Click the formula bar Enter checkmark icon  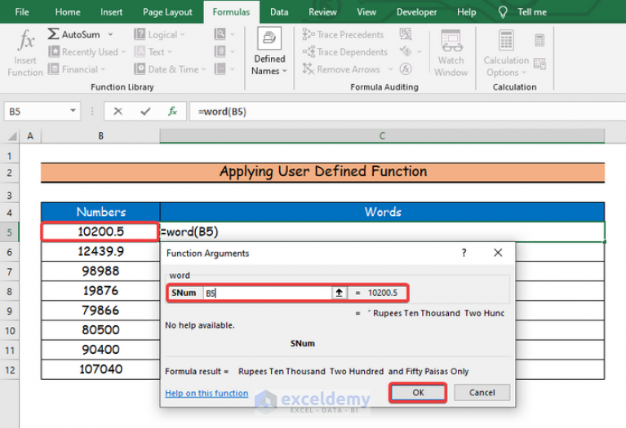tap(145, 112)
